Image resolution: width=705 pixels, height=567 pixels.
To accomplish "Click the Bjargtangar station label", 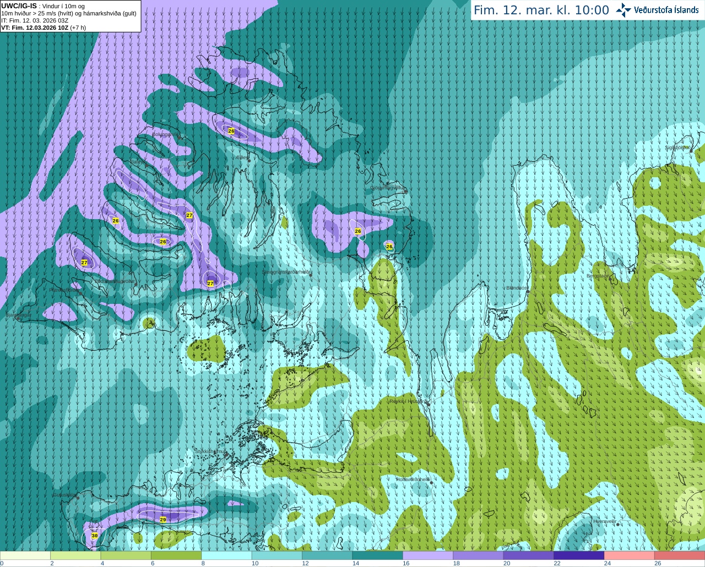I will pos(19,315).
